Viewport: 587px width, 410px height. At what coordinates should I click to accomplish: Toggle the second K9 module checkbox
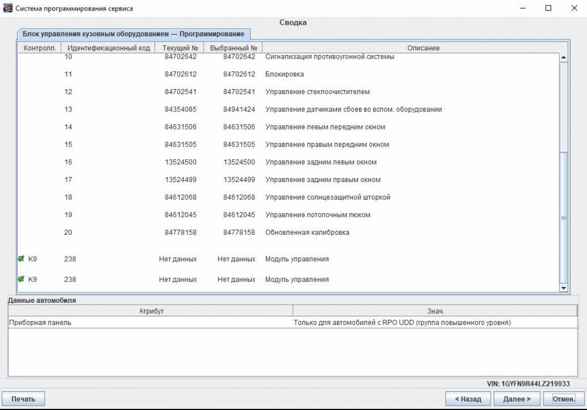[x=22, y=279]
